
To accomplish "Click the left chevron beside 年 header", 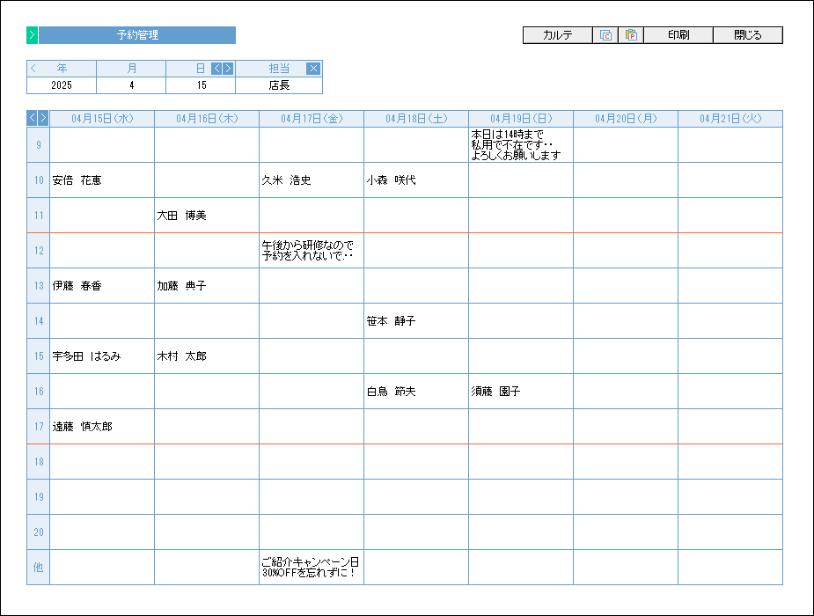I will [x=33, y=69].
